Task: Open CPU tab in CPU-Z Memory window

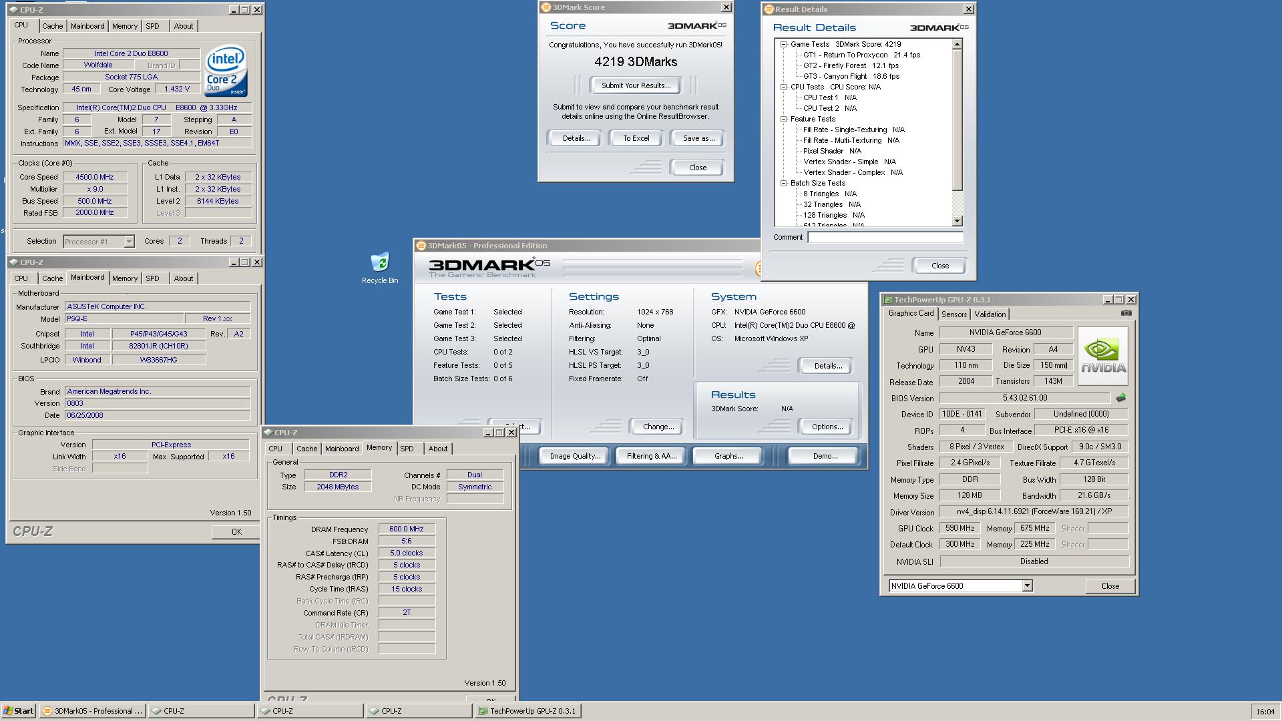Action: coord(275,449)
